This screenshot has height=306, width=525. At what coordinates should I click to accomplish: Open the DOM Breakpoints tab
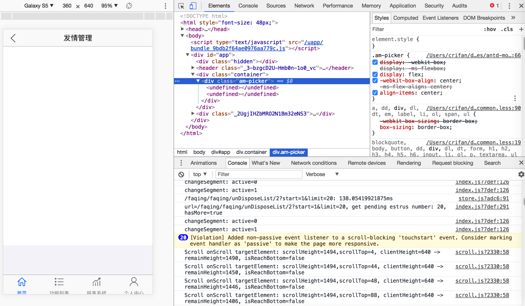(x=484, y=18)
